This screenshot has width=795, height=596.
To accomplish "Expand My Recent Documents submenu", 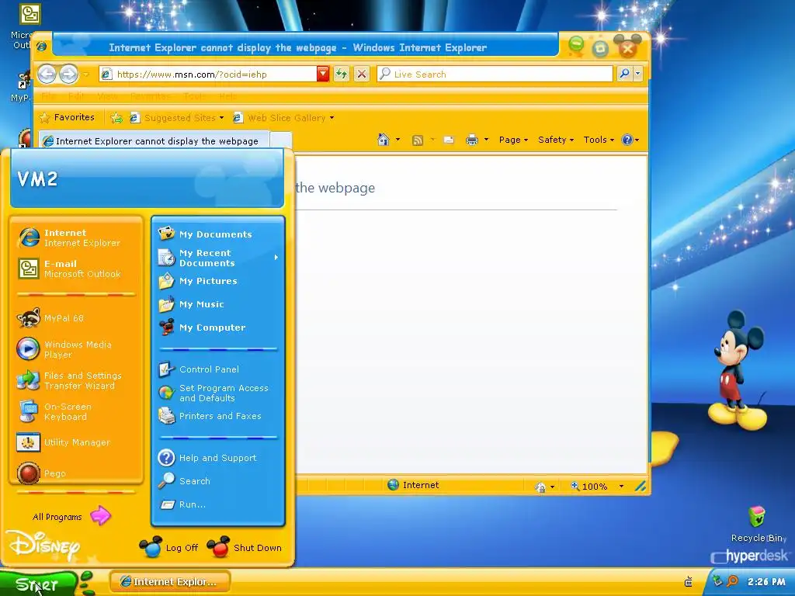I will 218,258.
